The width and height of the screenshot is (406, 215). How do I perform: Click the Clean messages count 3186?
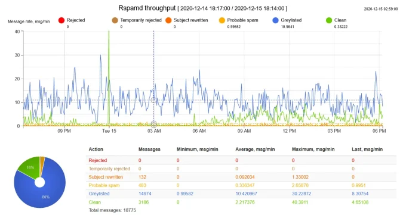pyautogui.click(x=143, y=202)
